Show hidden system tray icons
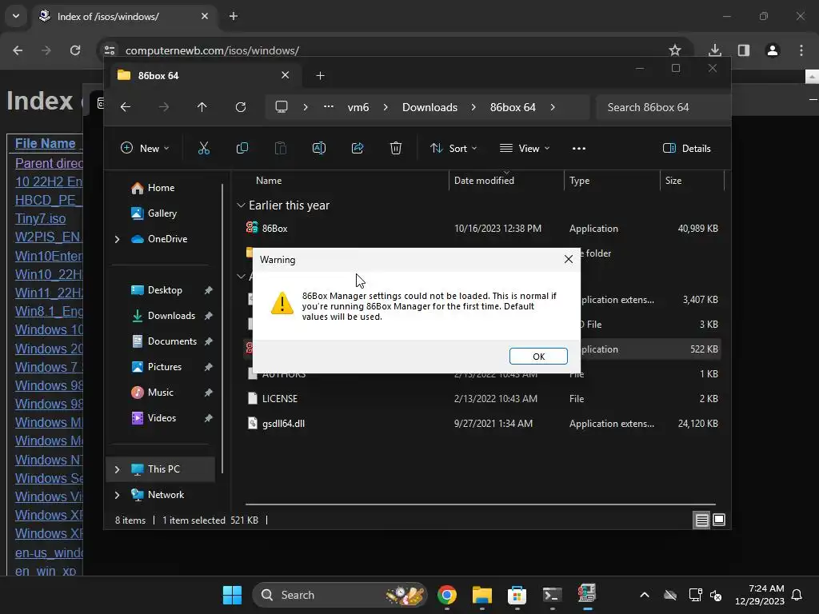The image size is (819, 614). (x=645, y=595)
